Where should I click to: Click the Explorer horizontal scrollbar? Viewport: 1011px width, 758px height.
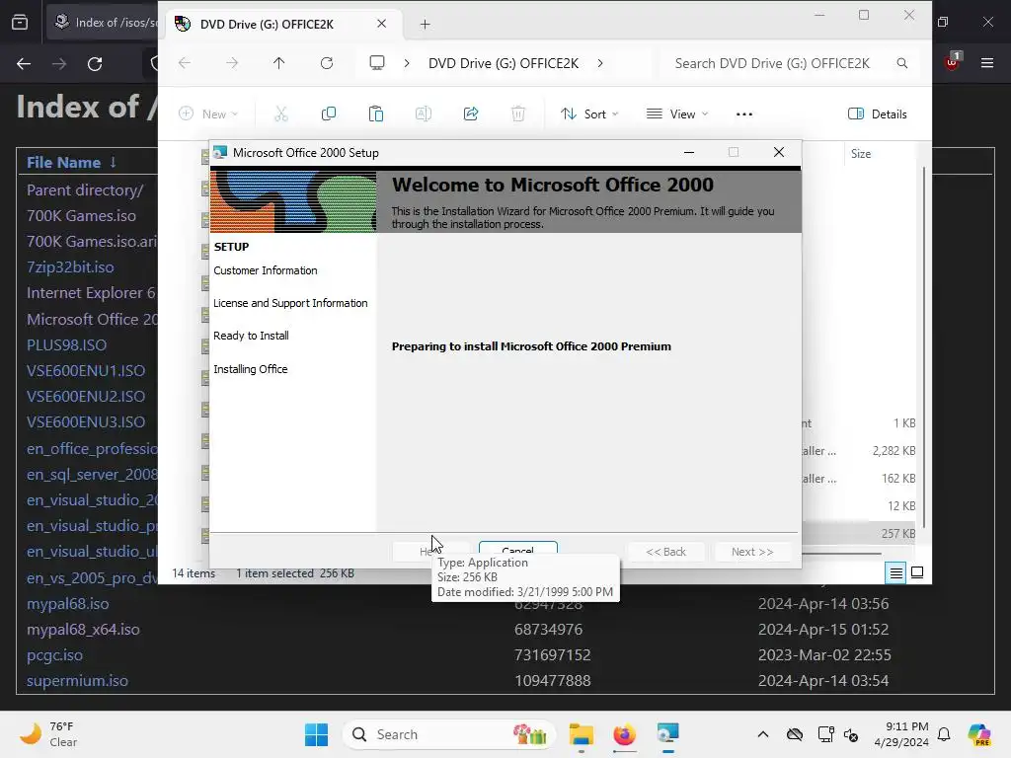[x=841, y=554]
